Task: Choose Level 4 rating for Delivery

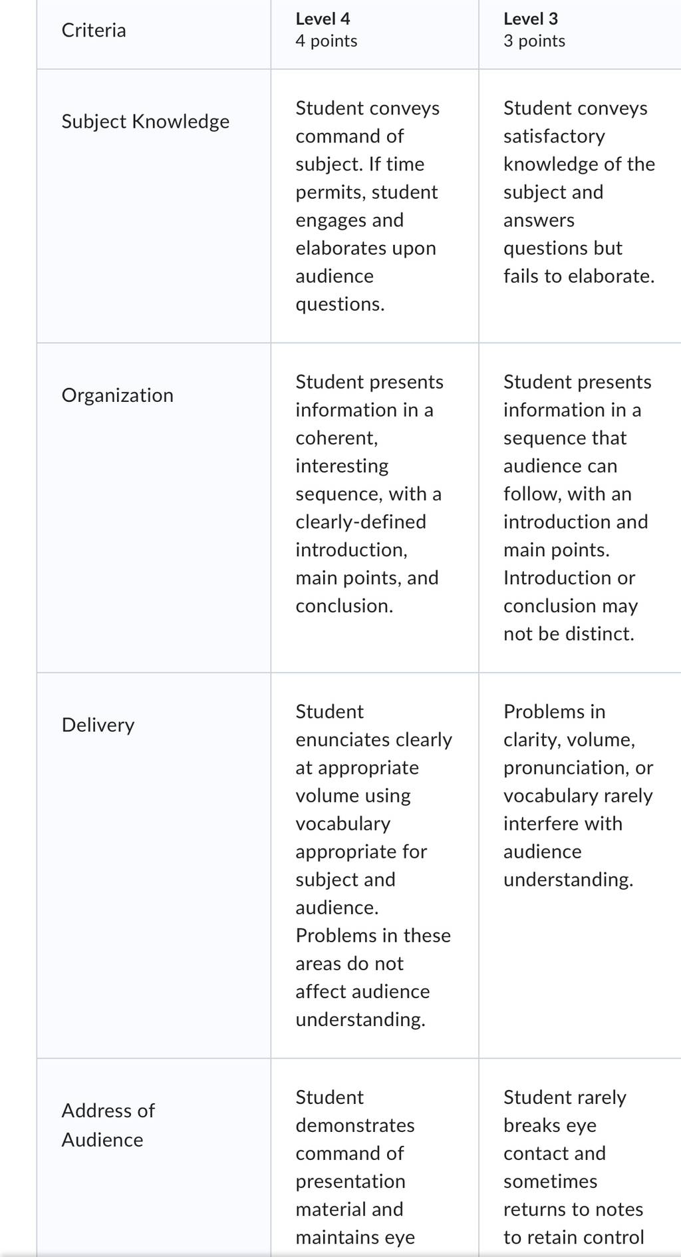Action: coord(374,866)
